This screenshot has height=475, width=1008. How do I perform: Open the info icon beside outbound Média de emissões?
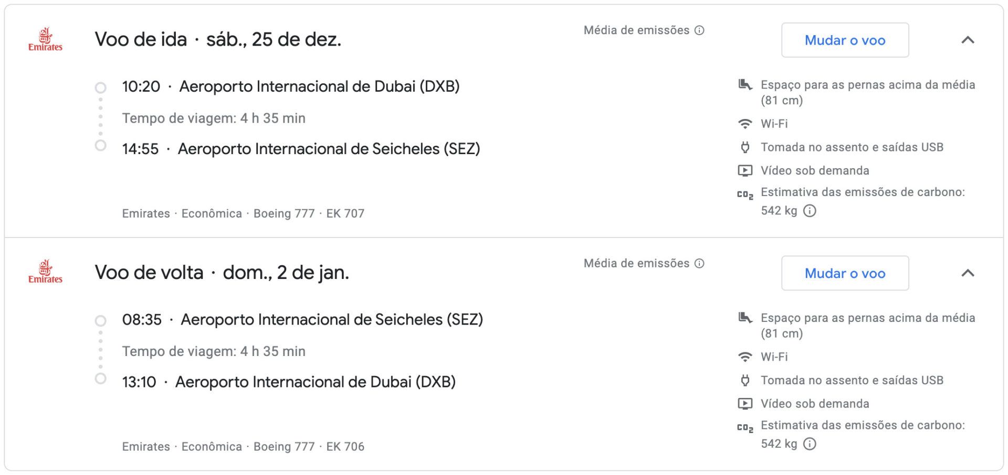coord(699,30)
